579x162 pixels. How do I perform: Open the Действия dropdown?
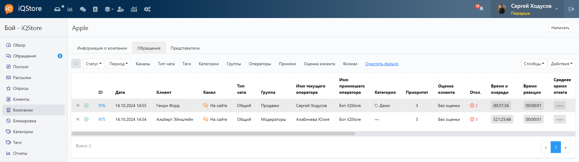[x=562, y=63]
